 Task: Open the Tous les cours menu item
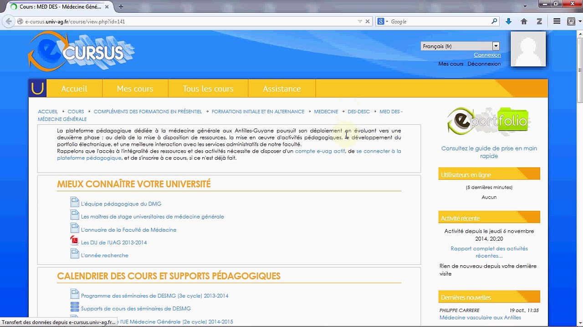click(208, 89)
